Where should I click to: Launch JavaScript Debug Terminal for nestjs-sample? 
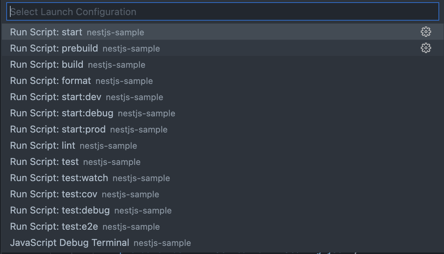pos(223,243)
